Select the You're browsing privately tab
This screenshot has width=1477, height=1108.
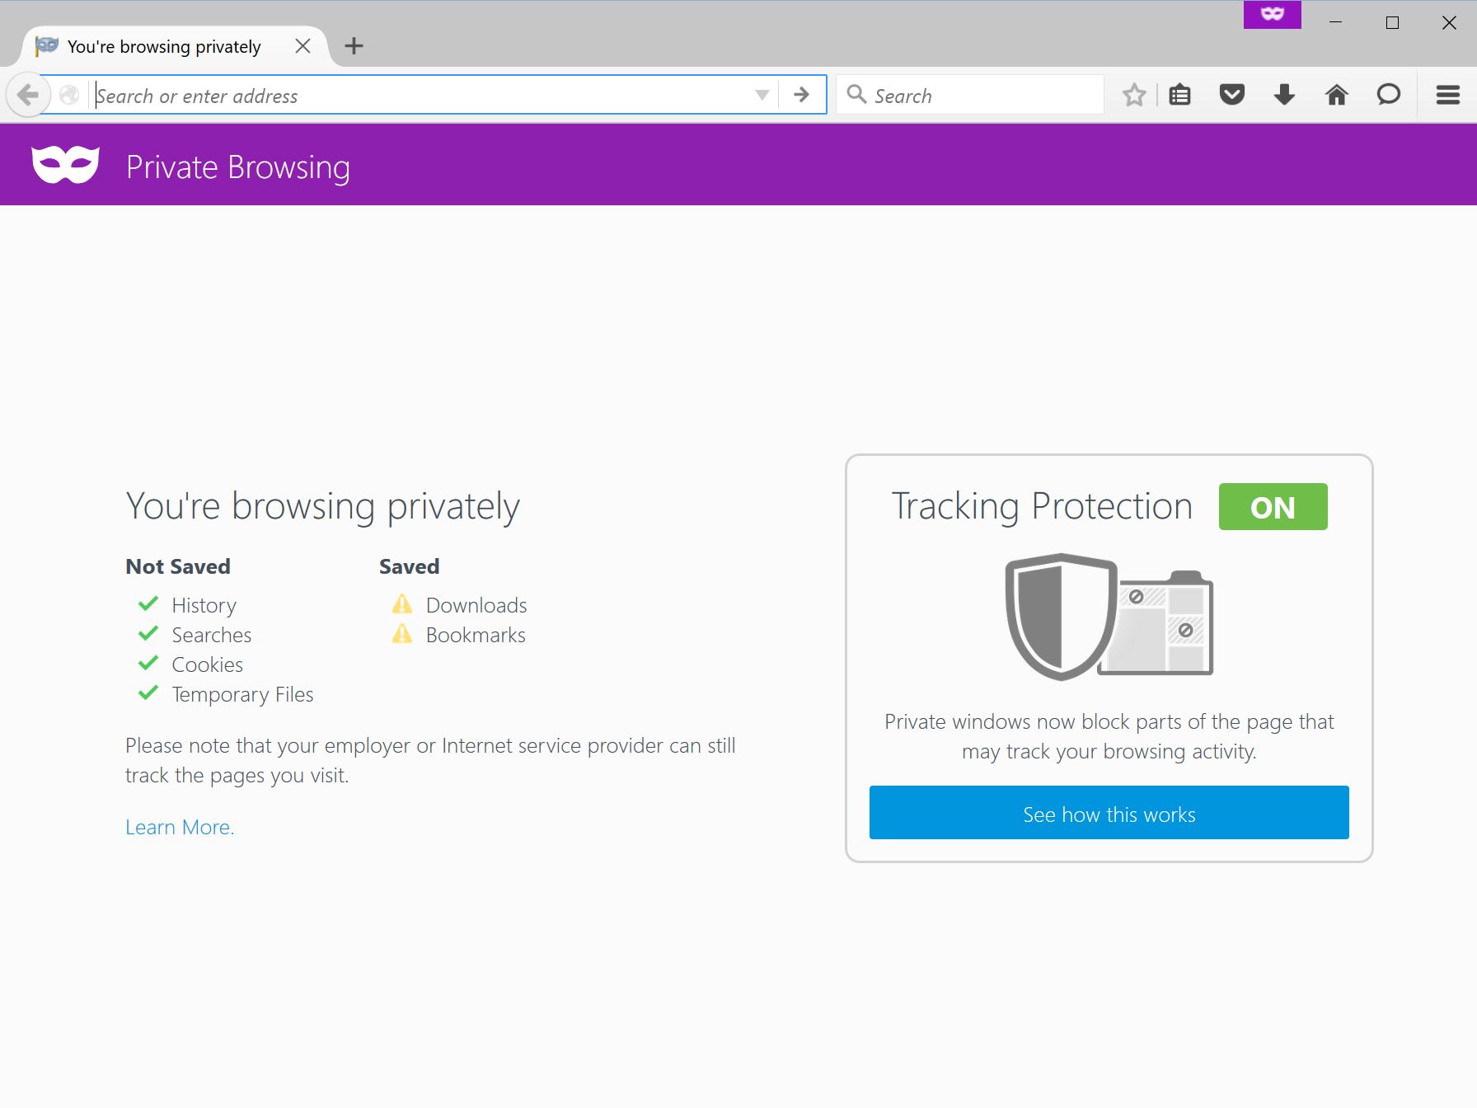coord(162,46)
